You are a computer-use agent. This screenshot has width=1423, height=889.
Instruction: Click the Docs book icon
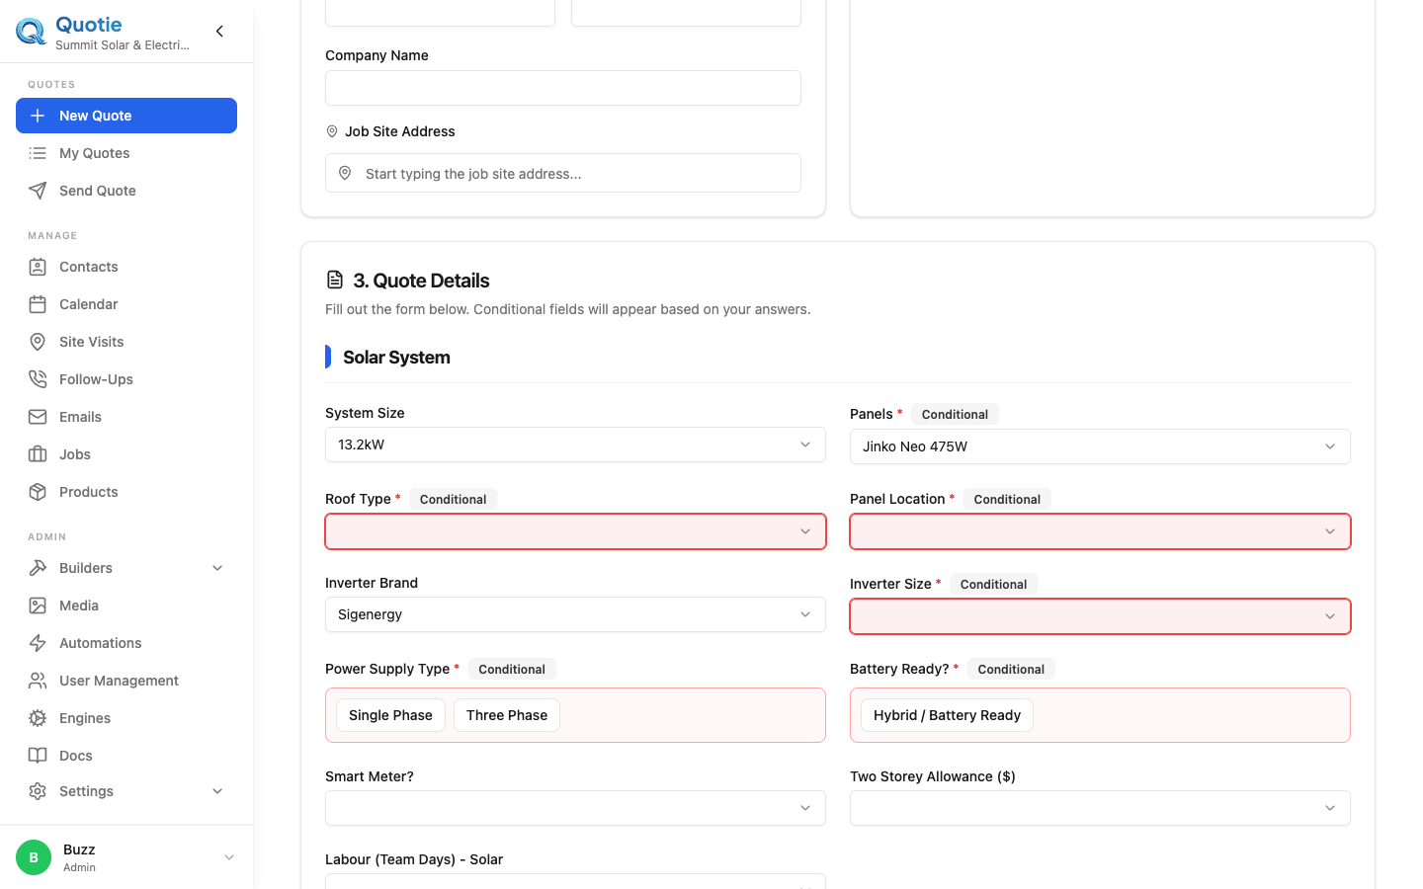38,756
